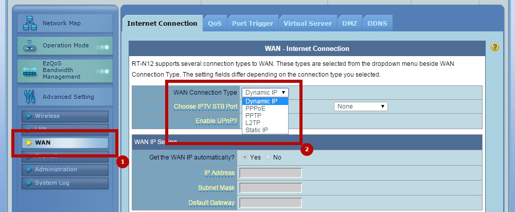This screenshot has height=212, width=515.
Task: Click the arrow icon beside Wireless
Action: click(29, 116)
